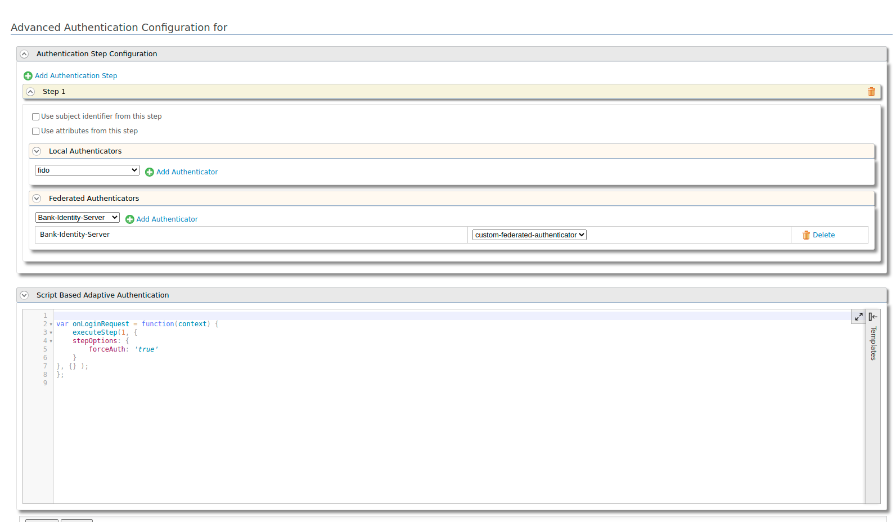Click the 'Step 1' header label
896x522 pixels.
pos(54,92)
